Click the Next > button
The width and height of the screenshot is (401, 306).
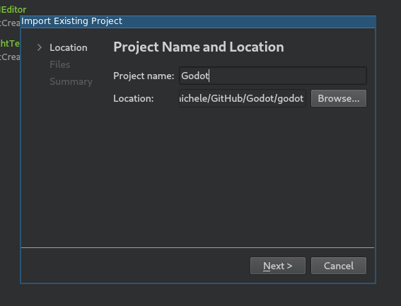point(278,266)
